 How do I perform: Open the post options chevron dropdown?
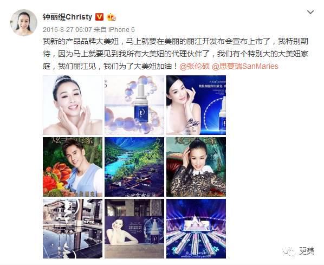tap(310, 12)
